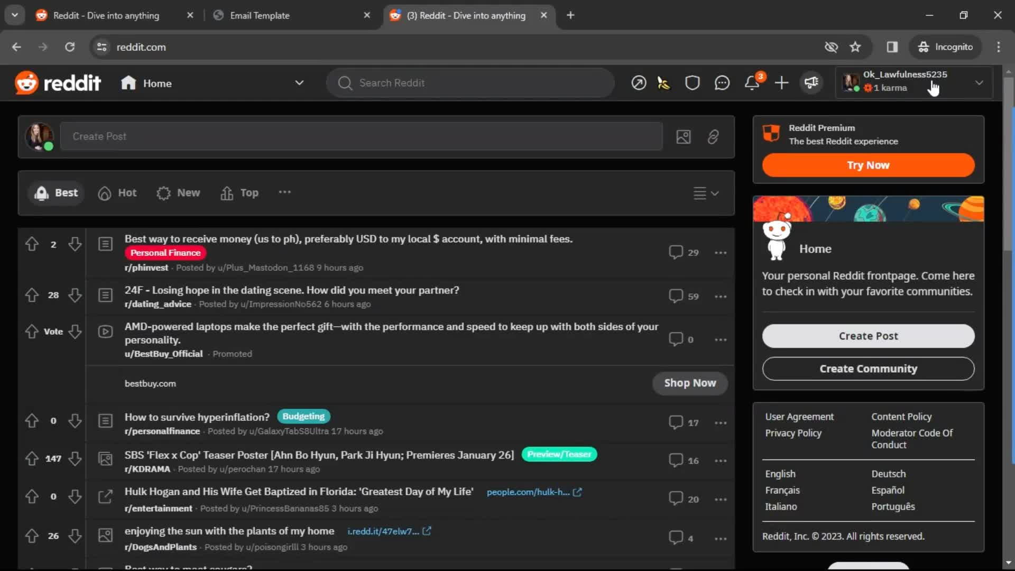
Task: Click the megaphone/advertise icon
Action: point(811,83)
